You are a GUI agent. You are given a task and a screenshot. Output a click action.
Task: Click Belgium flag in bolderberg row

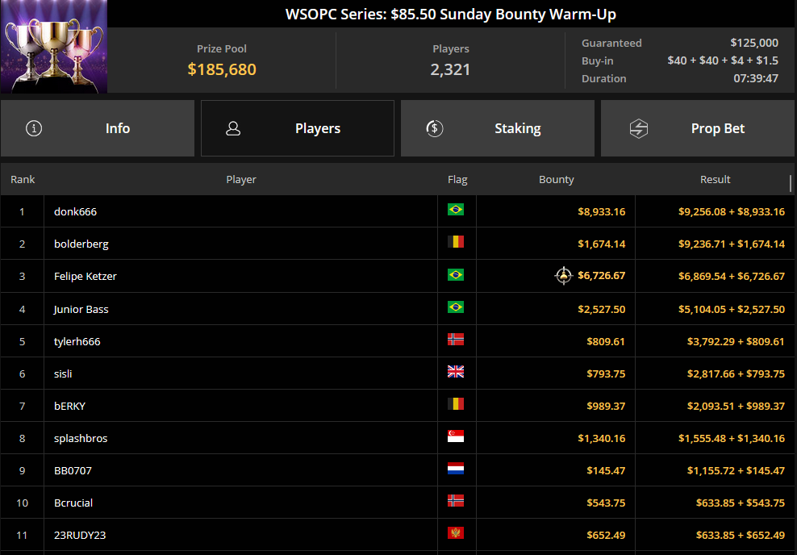[456, 242]
